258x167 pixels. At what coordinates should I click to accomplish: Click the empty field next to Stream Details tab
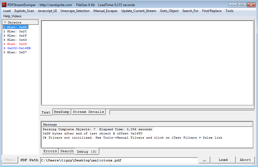[x=182, y=113]
